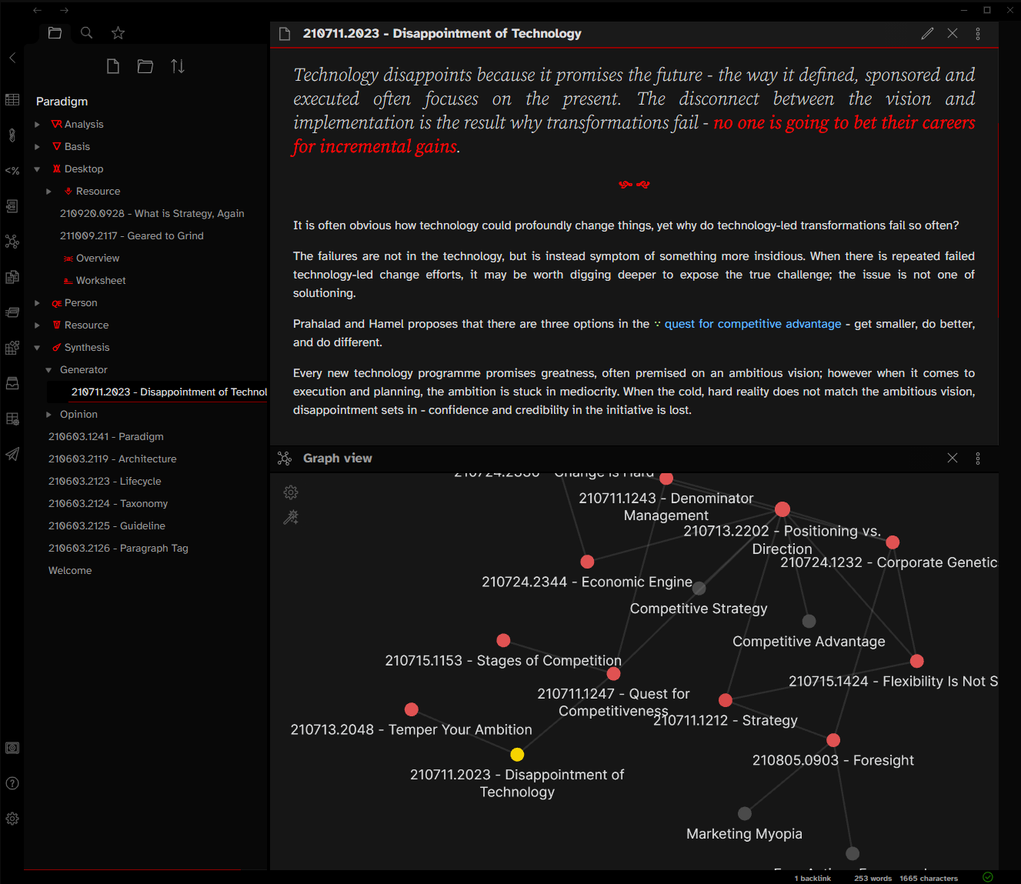Viewport: 1021px width, 884px height.
Task: Select the gray 'Competitive Advantage' graph node
Action: (809, 621)
